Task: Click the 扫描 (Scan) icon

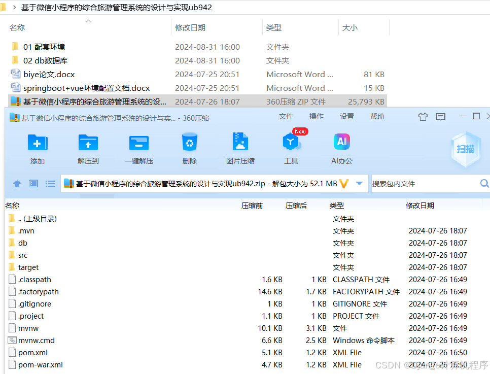Action: [x=465, y=149]
